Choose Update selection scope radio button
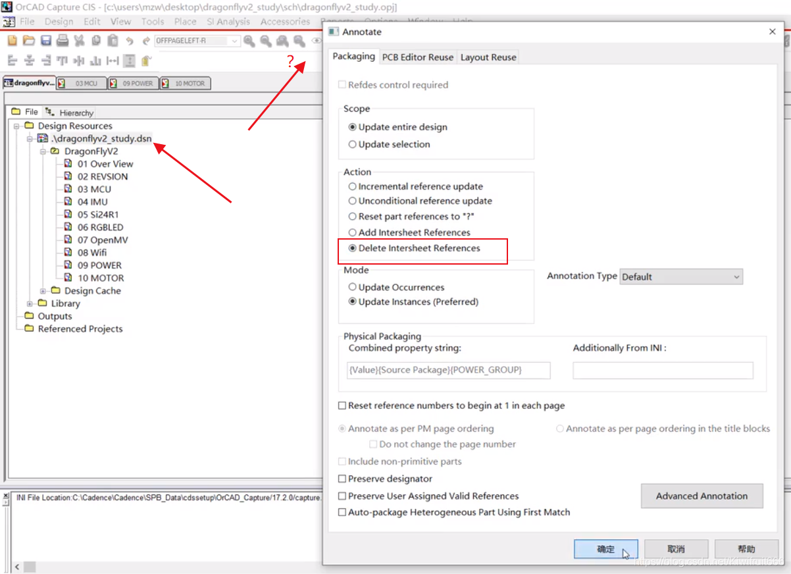 click(353, 144)
